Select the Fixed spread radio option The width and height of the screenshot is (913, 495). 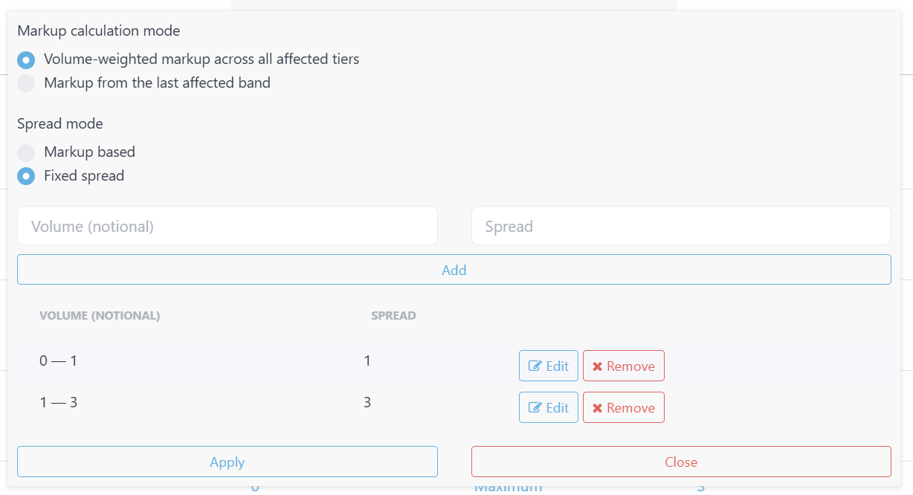pos(26,177)
